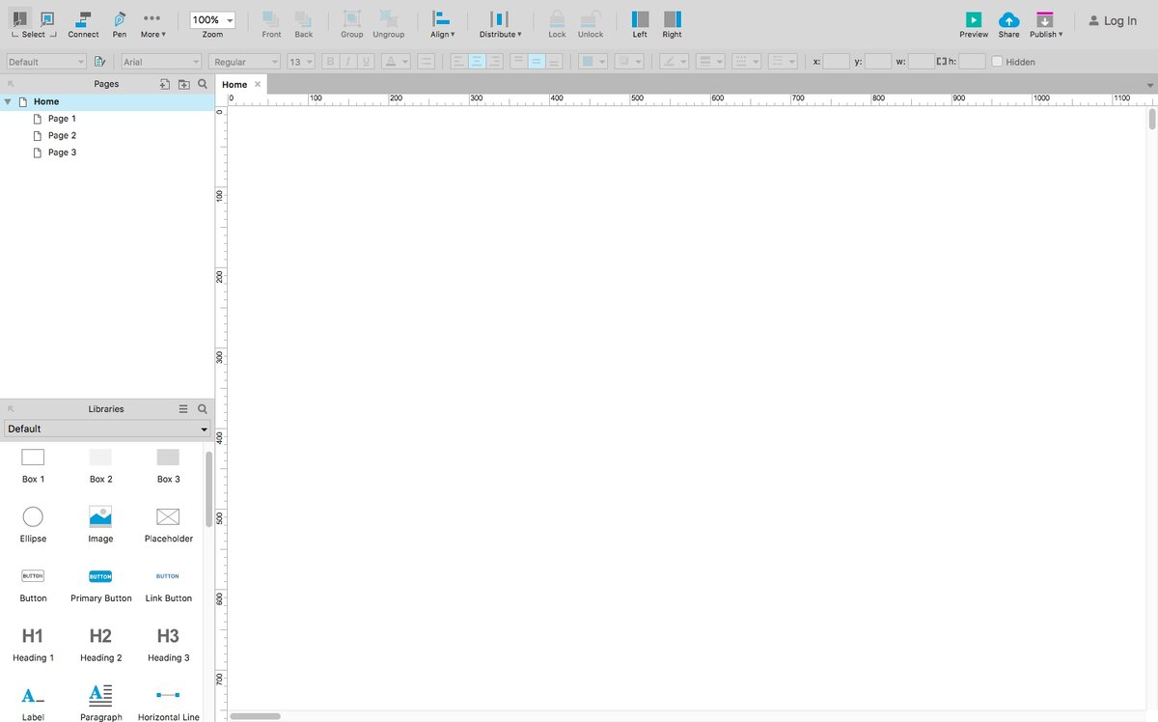This screenshot has width=1158, height=722.
Task: Bring selection to Front
Action: point(272,24)
